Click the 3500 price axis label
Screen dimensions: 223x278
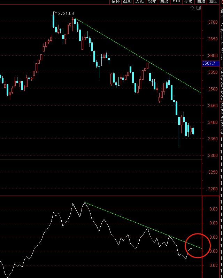[213, 89]
